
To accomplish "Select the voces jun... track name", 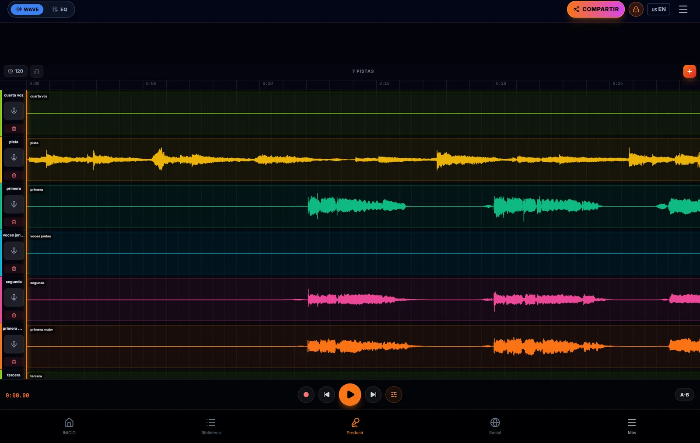I will pos(14,235).
